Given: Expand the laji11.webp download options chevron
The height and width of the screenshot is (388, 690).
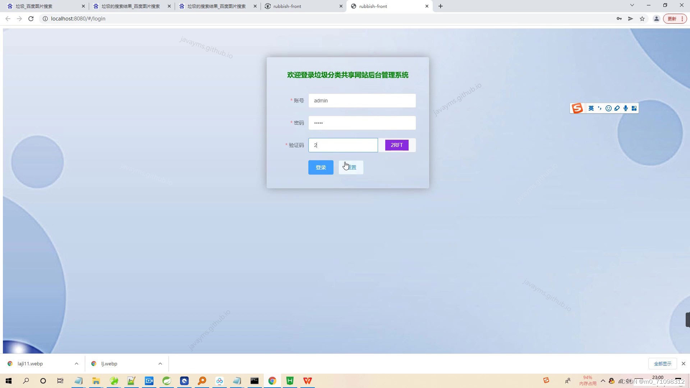Looking at the screenshot, I should (77, 364).
